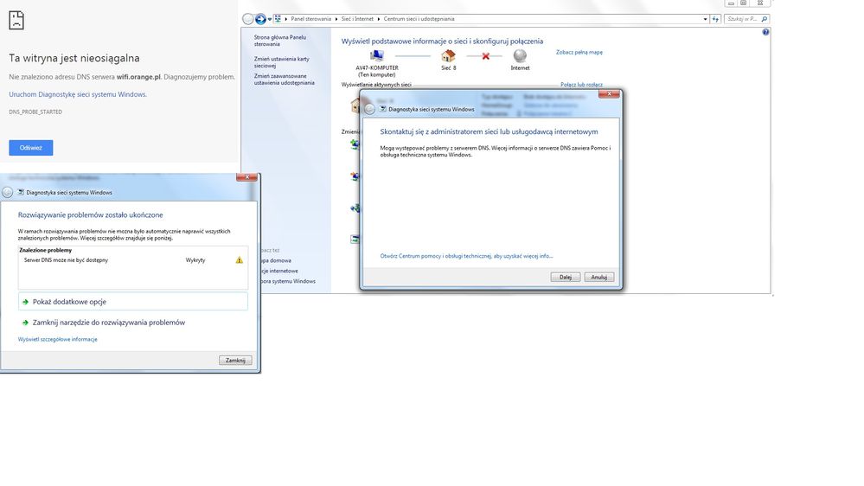Maximize the Control Panel window
The height and width of the screenshot is (486, 864).
tap(743, 3)
